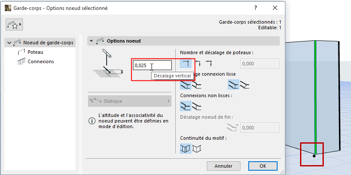Select Poteau in the tree
Viewport: 351px width, 175px height.
[35, 52]
